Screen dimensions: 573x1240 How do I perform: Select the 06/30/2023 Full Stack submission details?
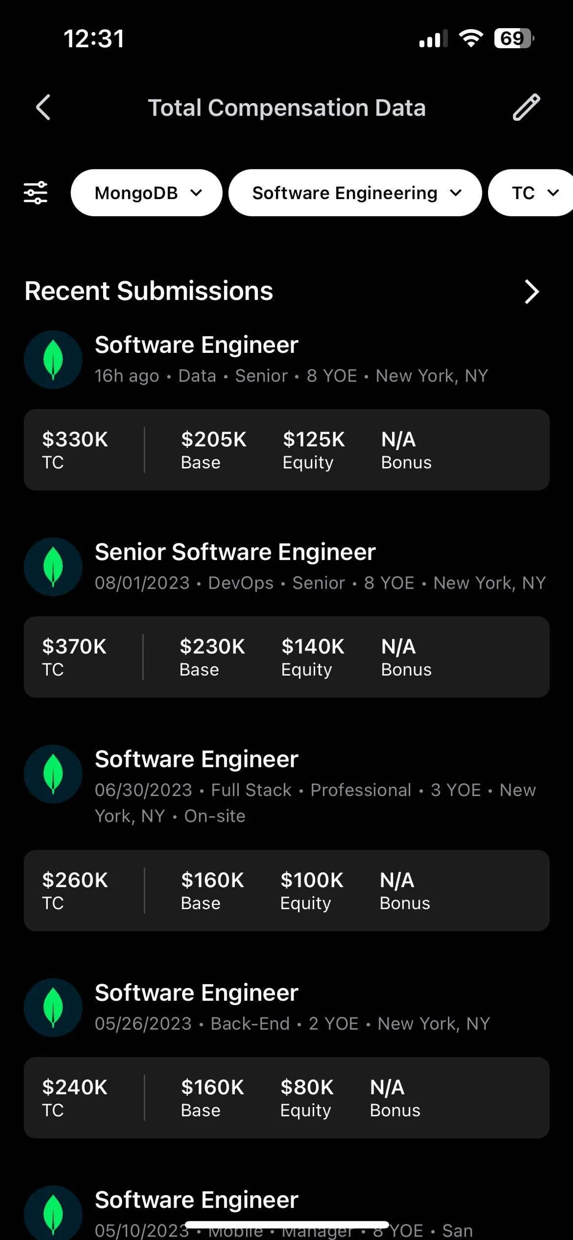coord(315,803)
